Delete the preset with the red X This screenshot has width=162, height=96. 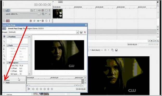pyautogui.click(x=85, y=32)
